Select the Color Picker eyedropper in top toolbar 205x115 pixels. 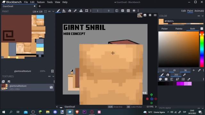[x=75, y=11]
